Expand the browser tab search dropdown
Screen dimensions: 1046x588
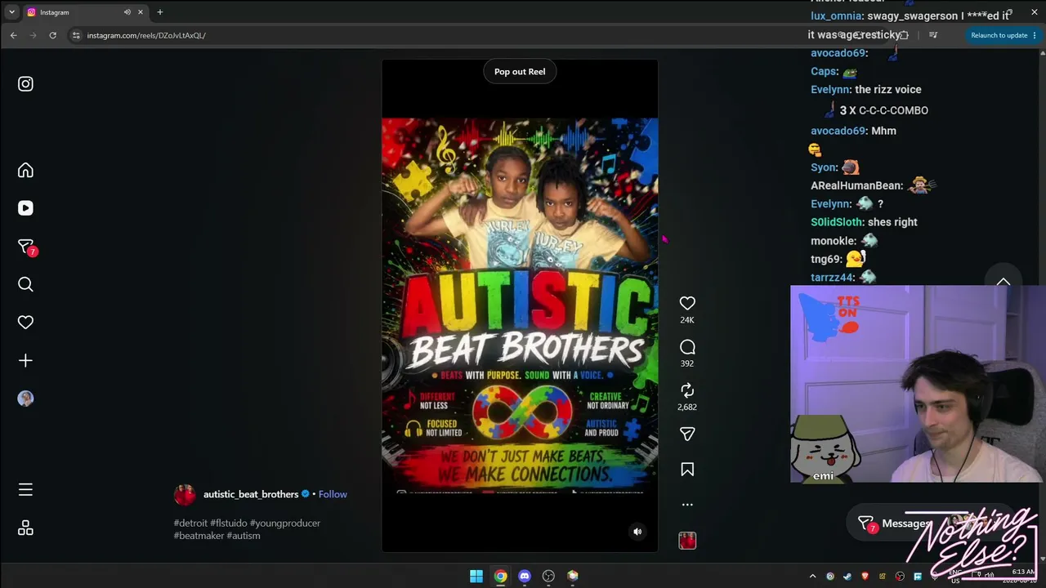coord(11,12)
